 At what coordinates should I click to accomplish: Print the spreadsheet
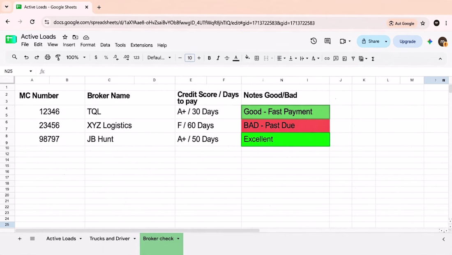pyautogui.click(x=48, y=57)
